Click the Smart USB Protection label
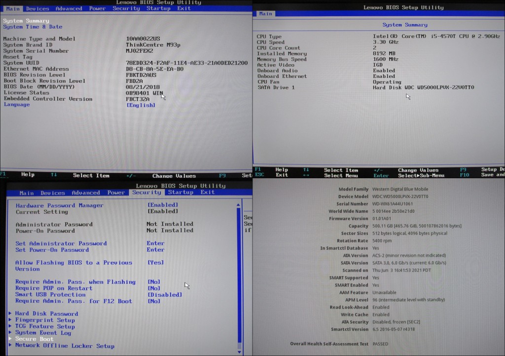505x356 pixels. [51, 295]
